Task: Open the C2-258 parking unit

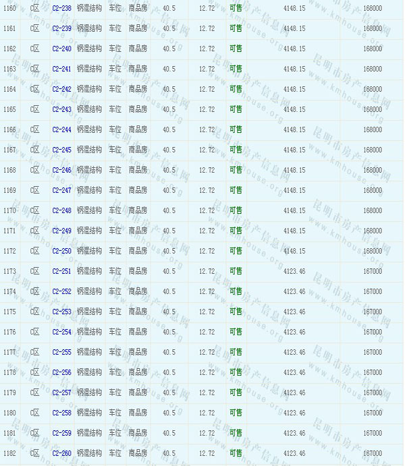Action: [x=61, y=413]
